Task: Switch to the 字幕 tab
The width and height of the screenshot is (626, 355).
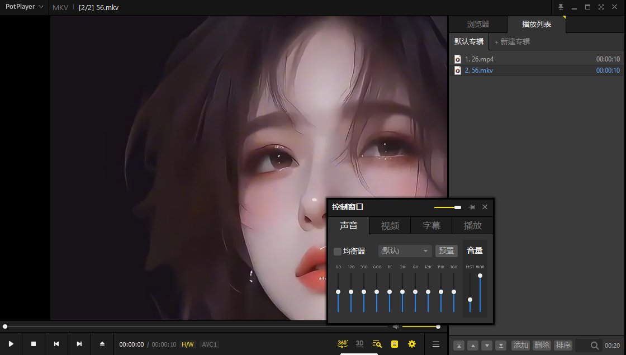Action: pyautogui.click(x=431, y=226)
